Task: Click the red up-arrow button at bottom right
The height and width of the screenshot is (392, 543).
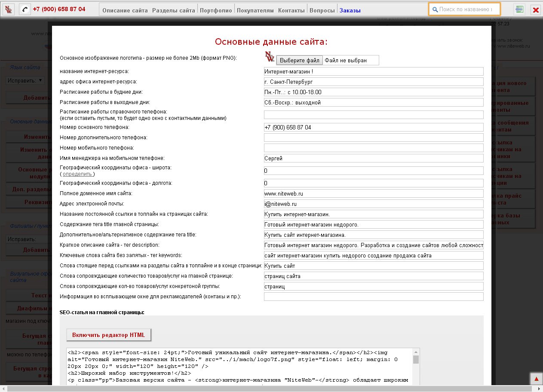Action: 536,379
